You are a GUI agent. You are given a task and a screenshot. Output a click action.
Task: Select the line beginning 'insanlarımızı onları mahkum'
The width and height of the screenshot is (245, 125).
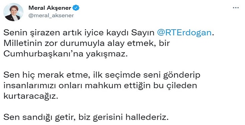coord(100,86)
